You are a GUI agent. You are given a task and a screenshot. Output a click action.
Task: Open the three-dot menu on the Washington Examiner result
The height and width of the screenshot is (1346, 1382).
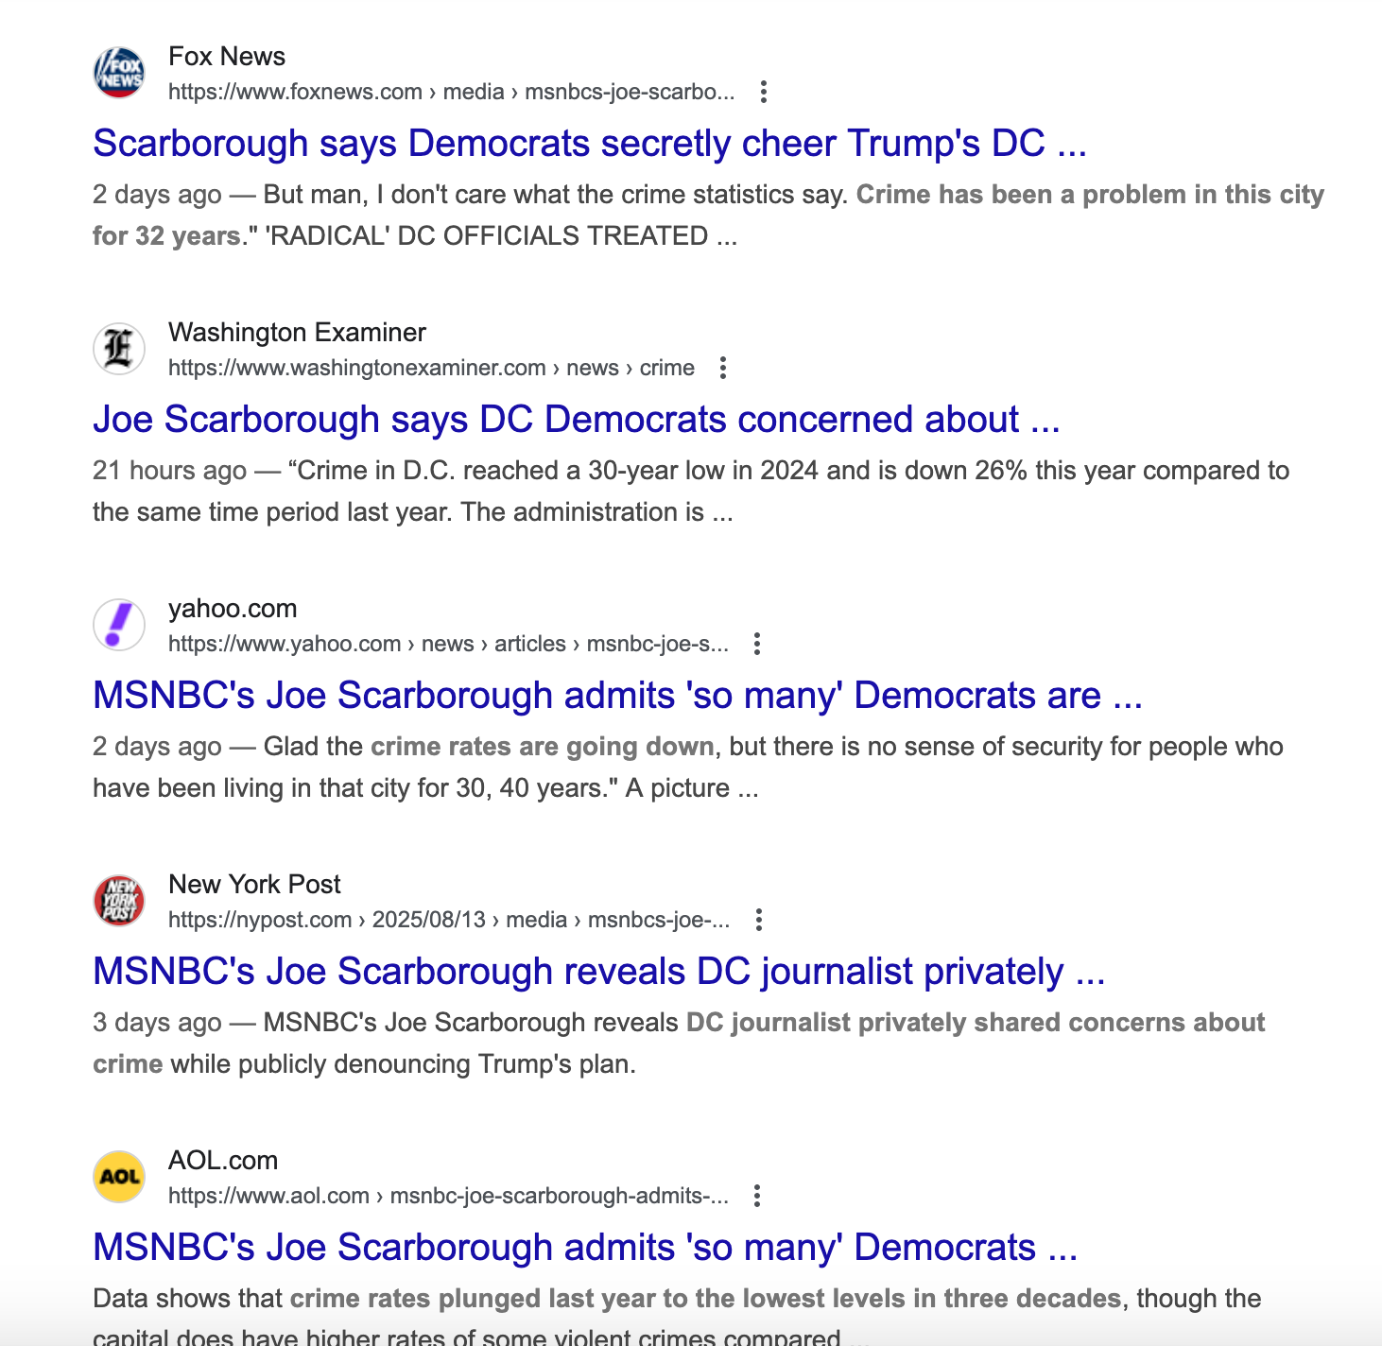pos(724,368)
